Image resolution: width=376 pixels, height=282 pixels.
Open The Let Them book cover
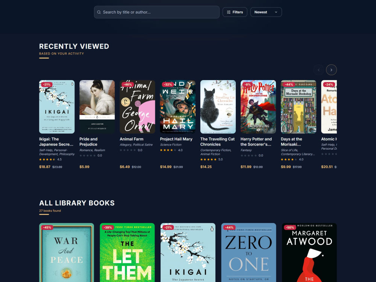pyautogui.click(x=127, y=253)
